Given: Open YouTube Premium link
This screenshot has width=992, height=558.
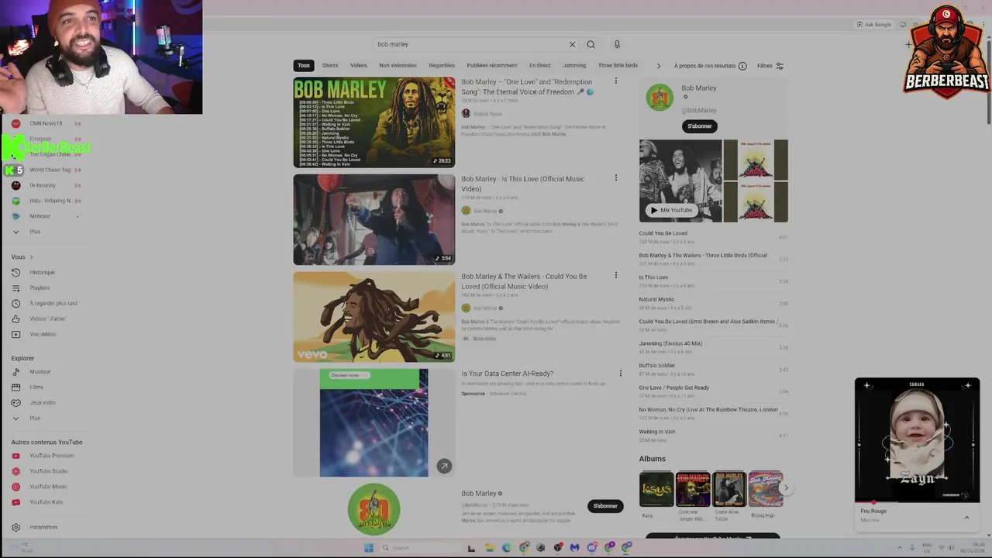Looking at the screenshot, I should click(x=50, y=456).
